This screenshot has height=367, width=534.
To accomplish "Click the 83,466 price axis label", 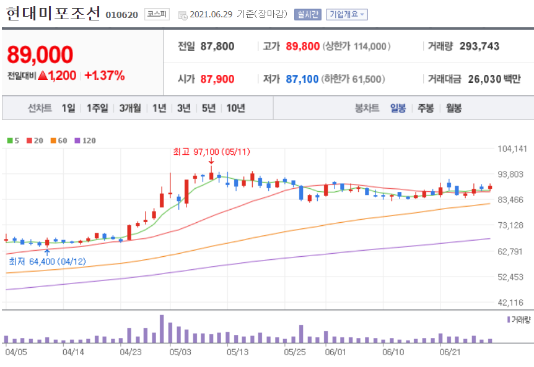I will coord(510,200).
